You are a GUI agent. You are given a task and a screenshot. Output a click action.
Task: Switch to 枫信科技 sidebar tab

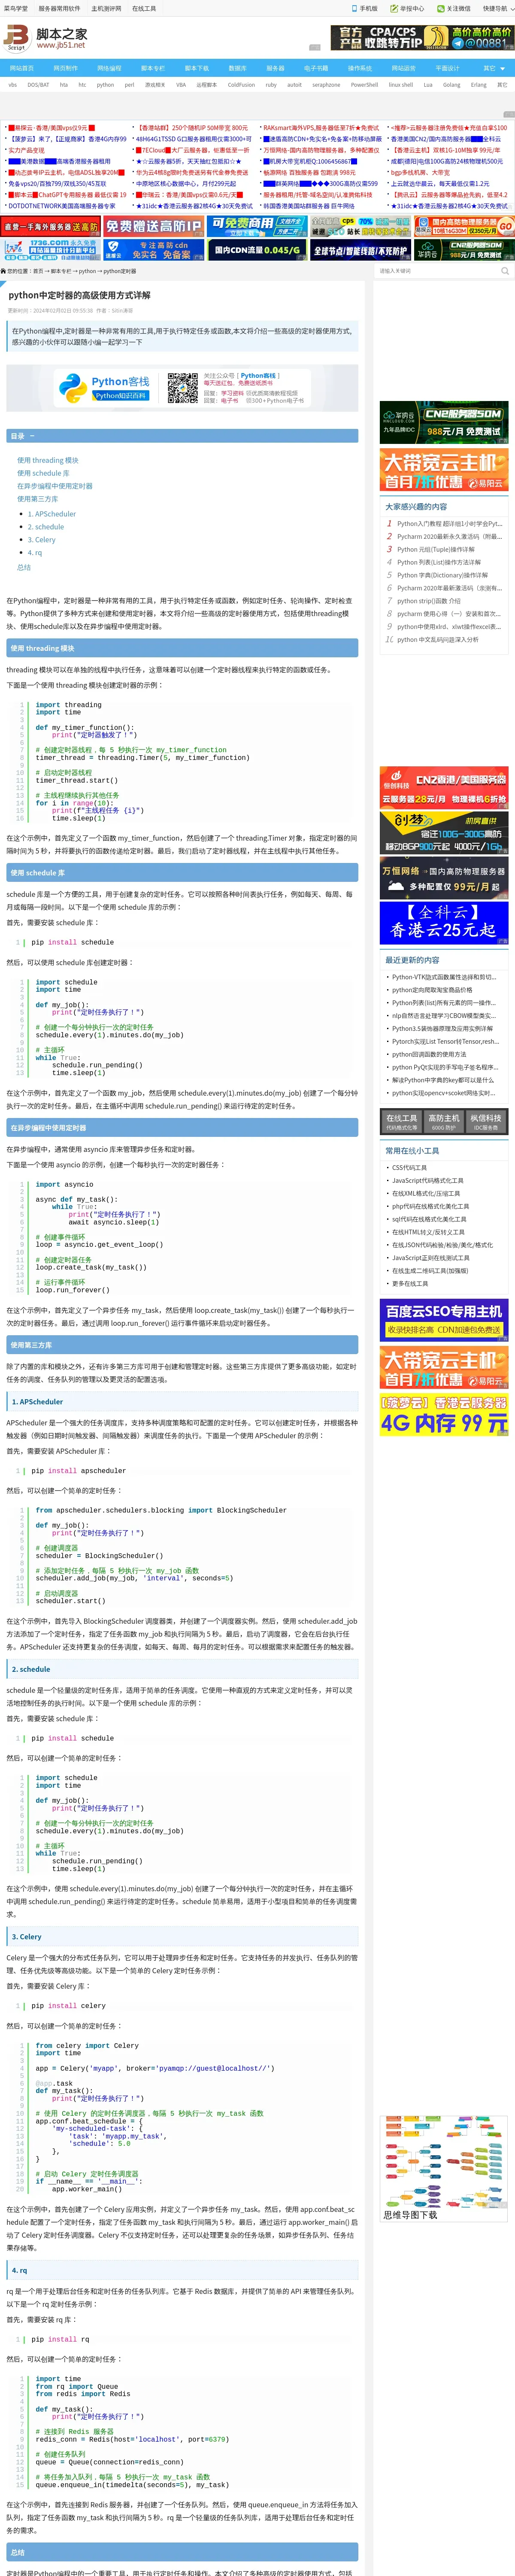(486, 1121)
